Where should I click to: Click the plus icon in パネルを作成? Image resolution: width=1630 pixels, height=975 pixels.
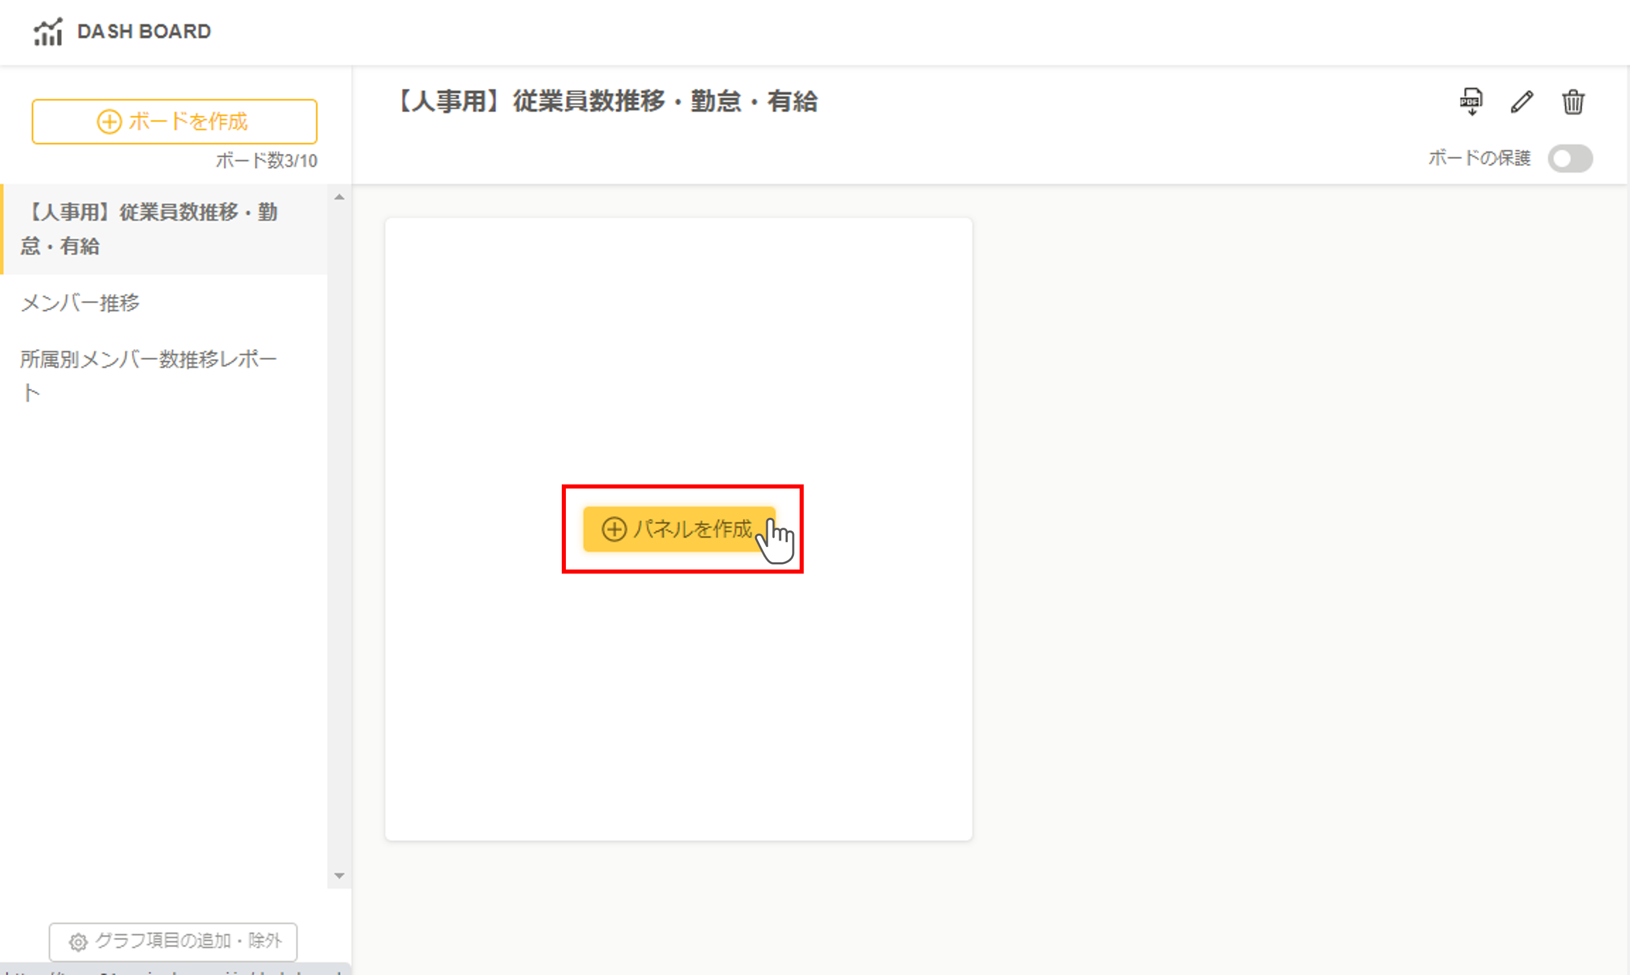point(614,529)
